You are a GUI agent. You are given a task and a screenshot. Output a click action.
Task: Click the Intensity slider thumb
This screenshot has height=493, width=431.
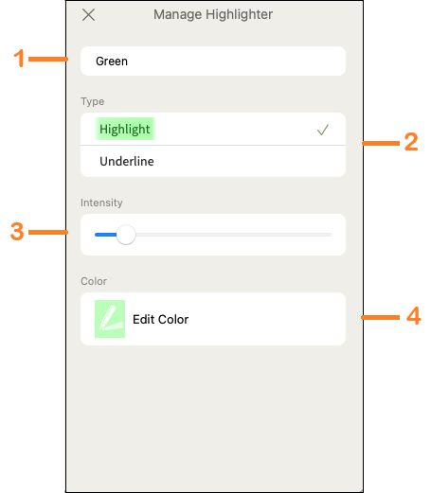tap(126, 235)
